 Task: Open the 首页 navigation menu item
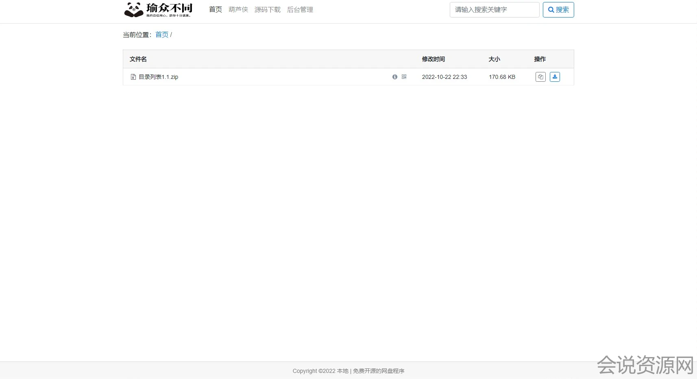pos(215,10)
